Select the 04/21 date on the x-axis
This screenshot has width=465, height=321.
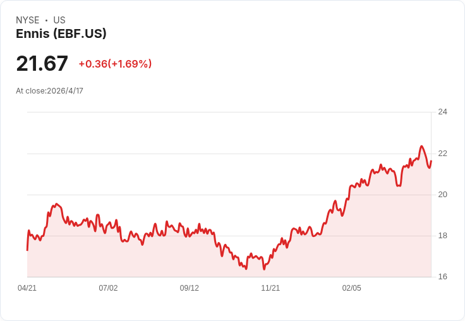point(27,288)
